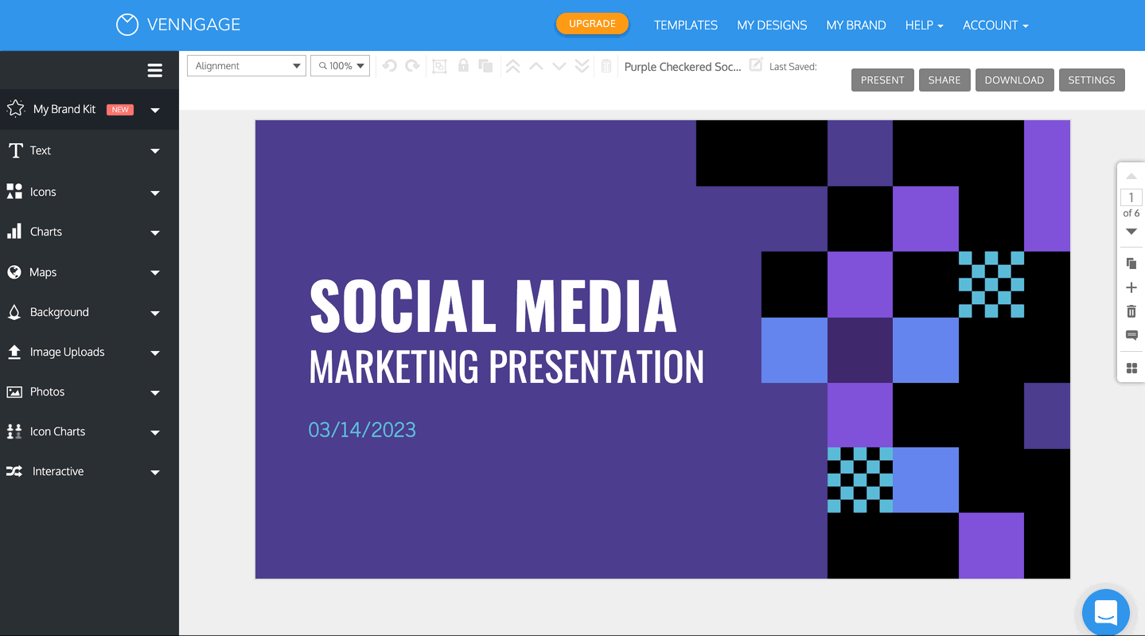This screenshot has height=636, width=1145.
Task: Expand the Charts panel in sidebar
Action: (x=84, y=232)
